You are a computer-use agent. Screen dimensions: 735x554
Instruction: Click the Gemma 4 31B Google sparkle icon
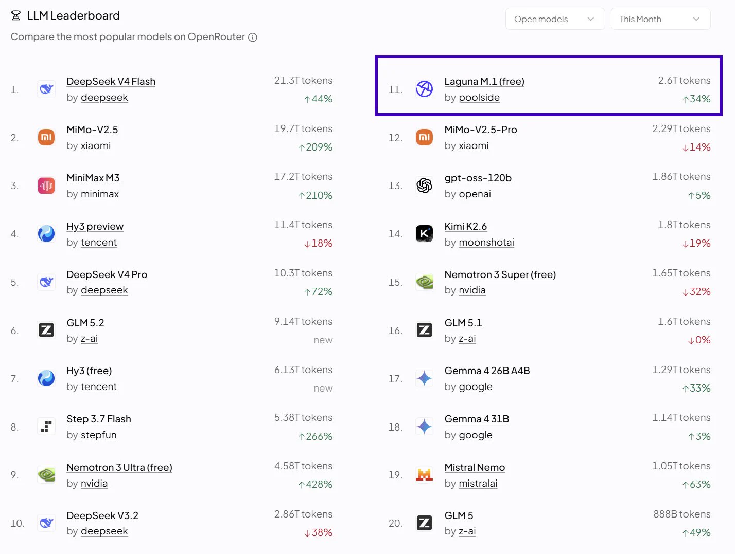424,427
